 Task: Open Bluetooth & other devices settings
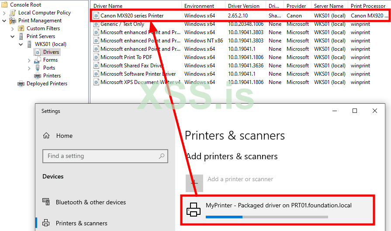tap(91, 202)
